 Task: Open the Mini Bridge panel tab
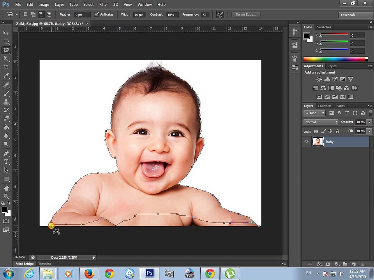pos(25,264)
